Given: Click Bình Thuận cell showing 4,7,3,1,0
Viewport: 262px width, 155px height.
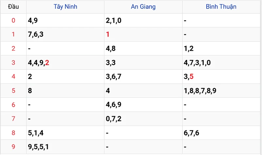Looking at the screenshot, I should click(197, 63).
